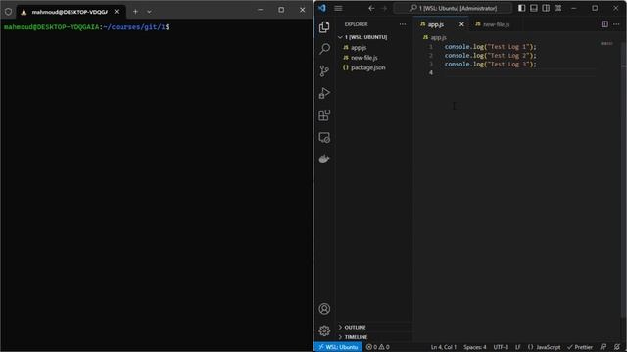Open a new terminal tab with plus
This screenshot has height=352, width=627.
[x=135, y=12]
